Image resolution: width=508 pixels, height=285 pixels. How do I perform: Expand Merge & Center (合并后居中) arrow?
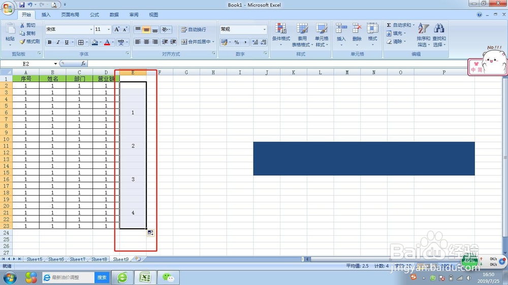tap(213, 42)
